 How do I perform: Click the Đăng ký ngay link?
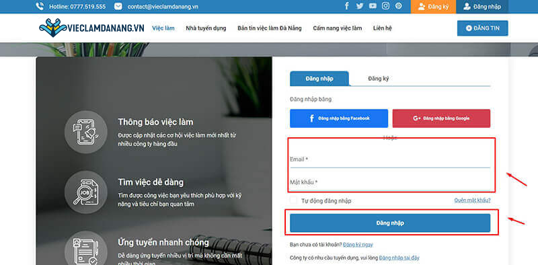tap(358, 245)
